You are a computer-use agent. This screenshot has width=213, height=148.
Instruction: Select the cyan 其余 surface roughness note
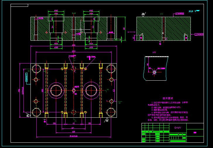194,11
